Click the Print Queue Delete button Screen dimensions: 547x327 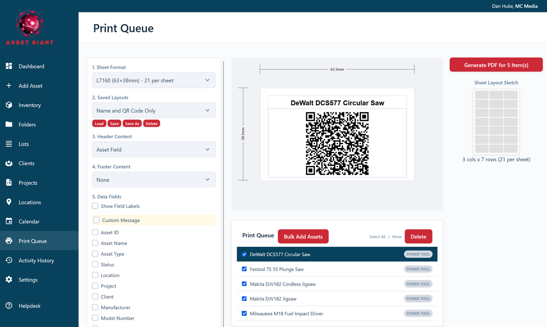(x=418, y=236)
